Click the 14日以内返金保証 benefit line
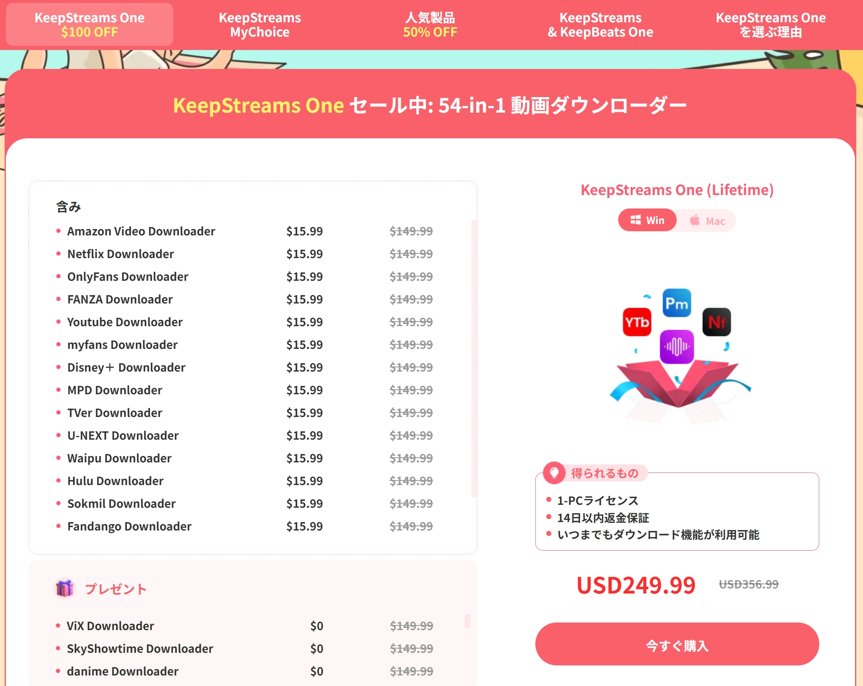 (603, 517)
